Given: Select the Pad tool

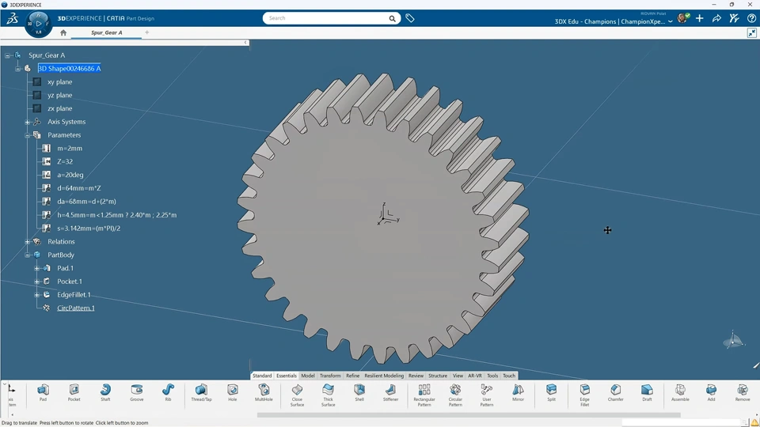Looking at the screenshot, I should point(43,391).
